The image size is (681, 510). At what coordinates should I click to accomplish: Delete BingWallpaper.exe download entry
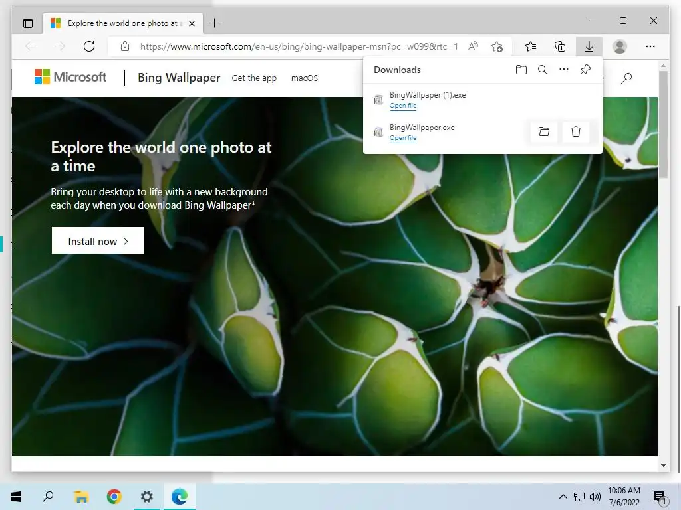click(x=576, y=131)
